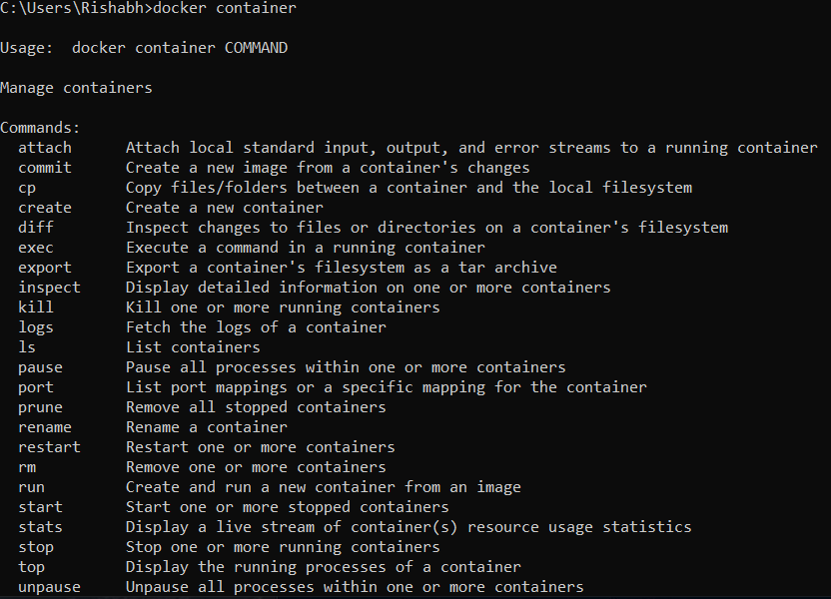Click 'Create and run a new container from an image'
The image size is (831, 599).
point(324,487)
